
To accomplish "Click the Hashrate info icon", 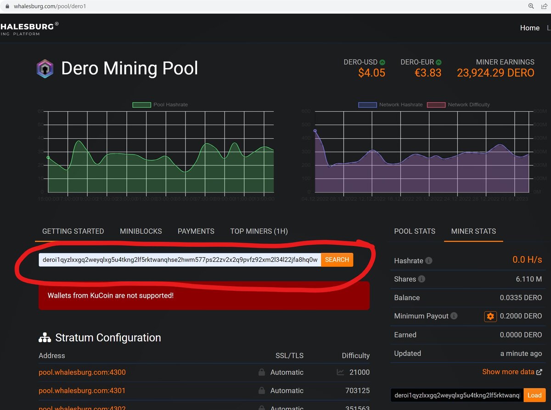I will 429,260.
